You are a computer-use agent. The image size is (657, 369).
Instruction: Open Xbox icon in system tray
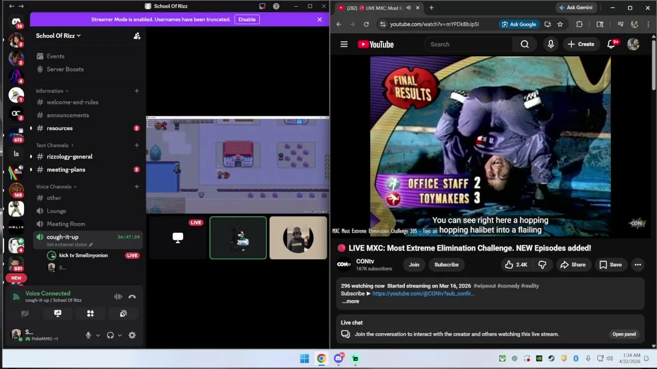[502, 359]
